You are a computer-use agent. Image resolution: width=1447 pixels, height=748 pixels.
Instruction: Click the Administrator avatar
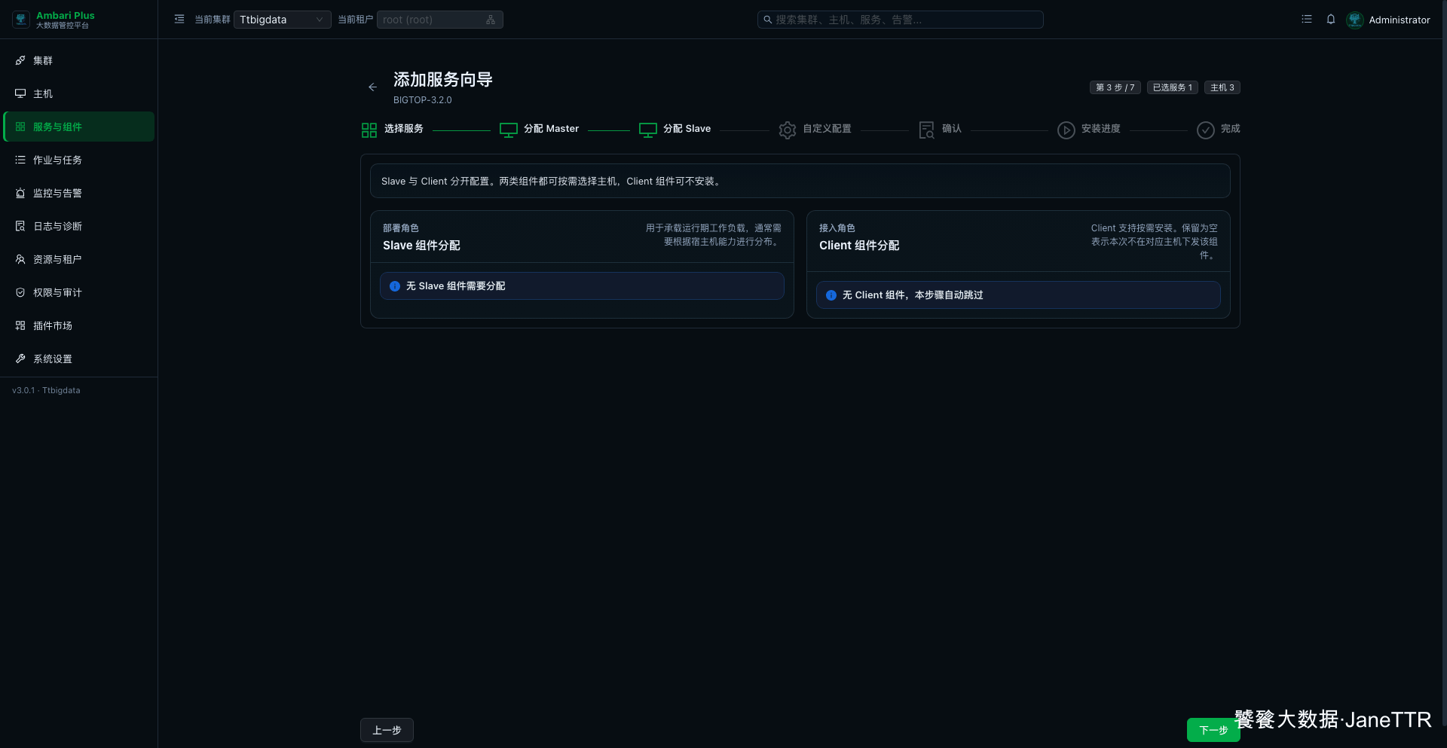[1355, 20]
